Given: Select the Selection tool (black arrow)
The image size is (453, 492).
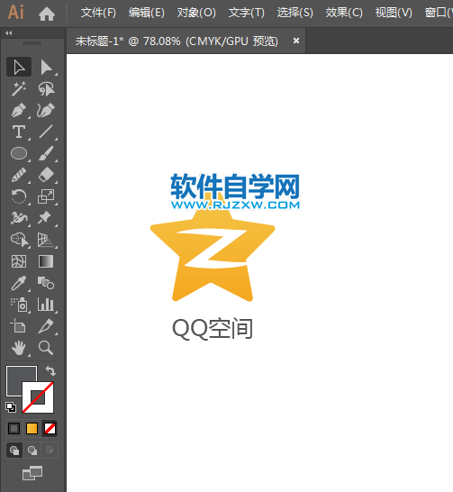Looking at the screenshot, I should pyautogui.click(x=19, y=67).
